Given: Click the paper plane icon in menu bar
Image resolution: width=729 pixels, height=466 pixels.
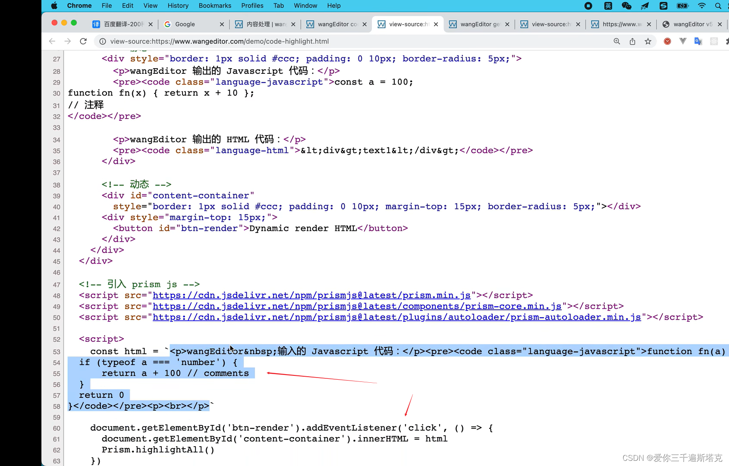Looking at the screenshot, I should (645, 6).
